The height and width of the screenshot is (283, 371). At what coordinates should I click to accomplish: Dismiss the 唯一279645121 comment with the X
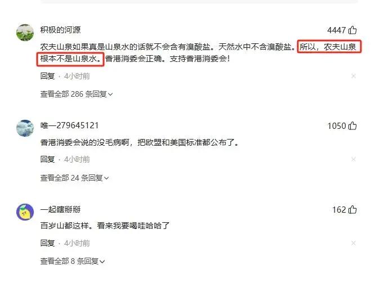point(354,159)
